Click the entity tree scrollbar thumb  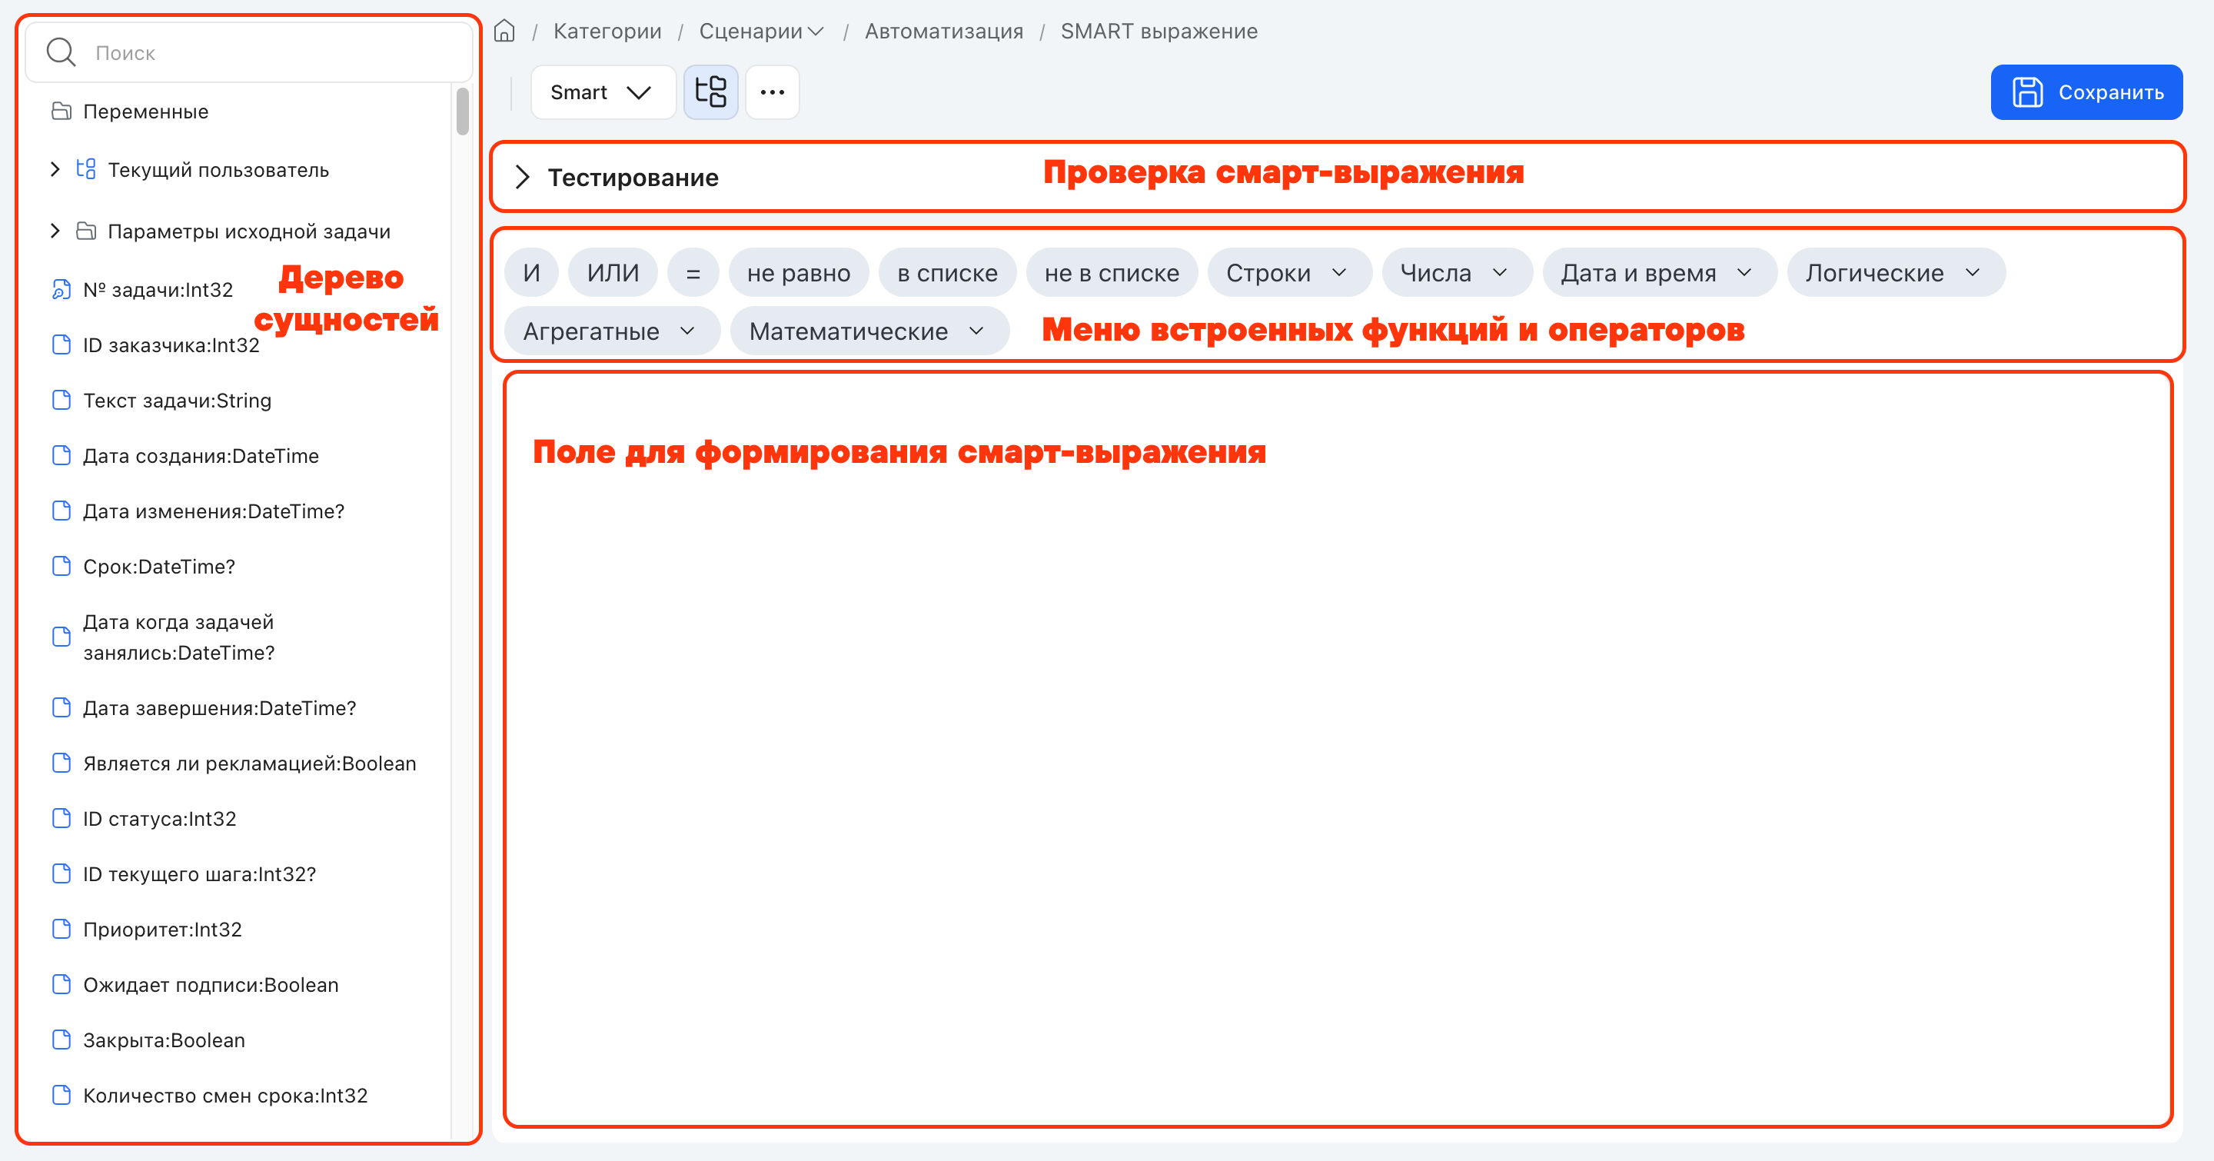(x=462, y=111)
